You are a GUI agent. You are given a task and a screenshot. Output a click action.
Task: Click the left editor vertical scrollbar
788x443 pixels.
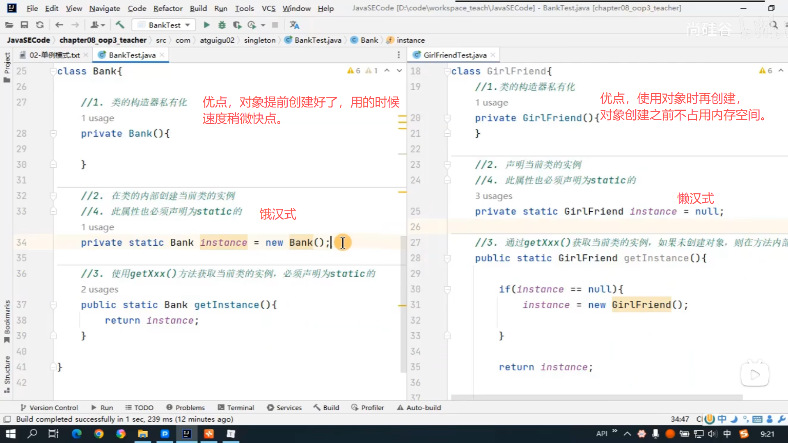[x=403, y=304]
